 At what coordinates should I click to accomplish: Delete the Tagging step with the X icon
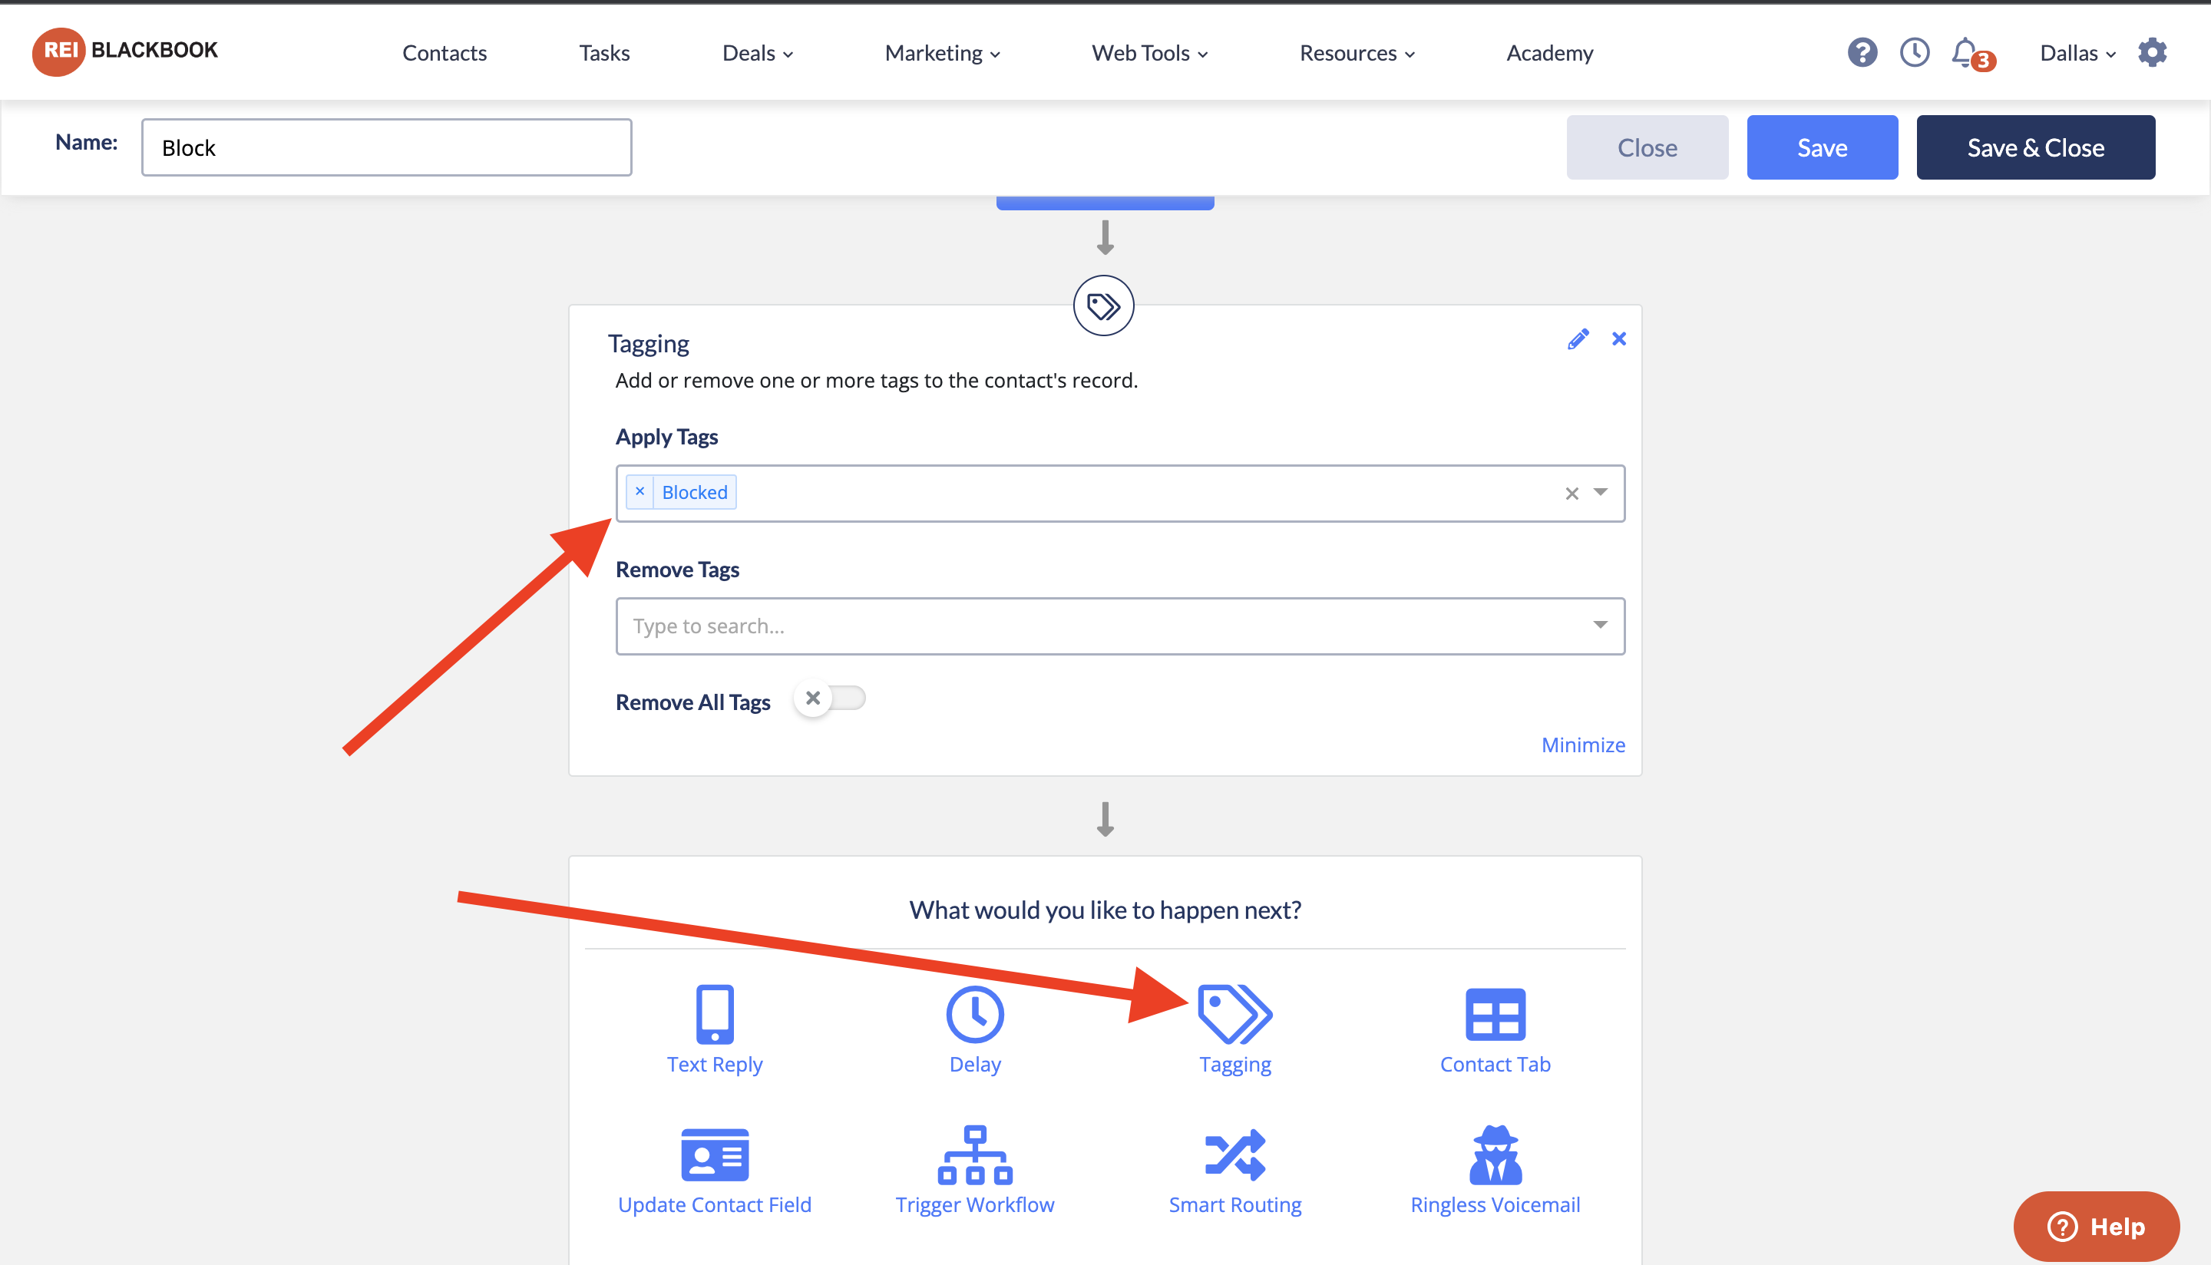[x=1618, y=339]
